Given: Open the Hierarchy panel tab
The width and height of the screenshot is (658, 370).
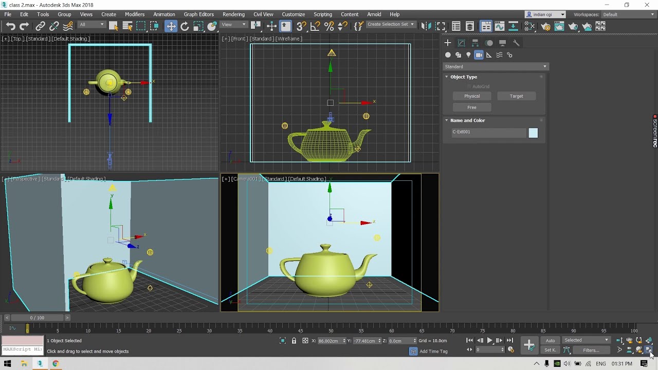Looking at the screenshot, I should click(475, 43).
